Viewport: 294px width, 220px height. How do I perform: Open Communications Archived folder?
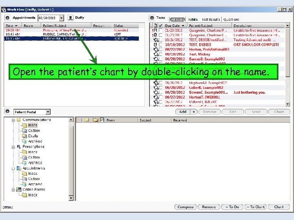32,141
